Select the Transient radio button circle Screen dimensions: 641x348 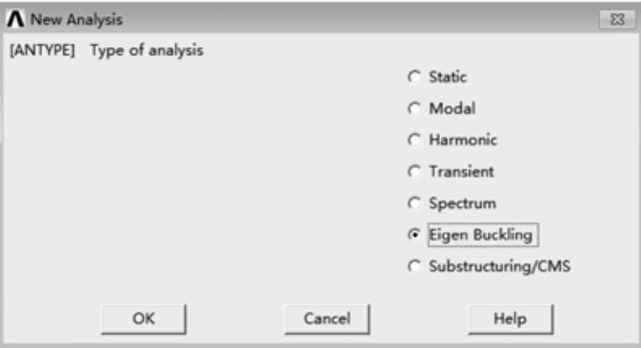(415, 172)
